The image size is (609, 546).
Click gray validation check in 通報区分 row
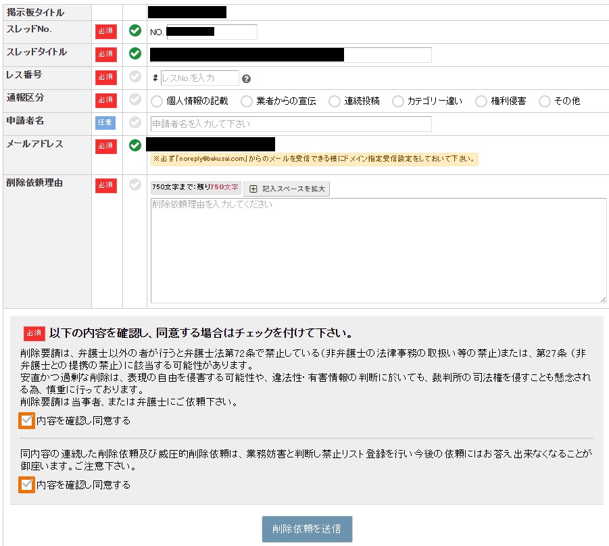(135, 99)
